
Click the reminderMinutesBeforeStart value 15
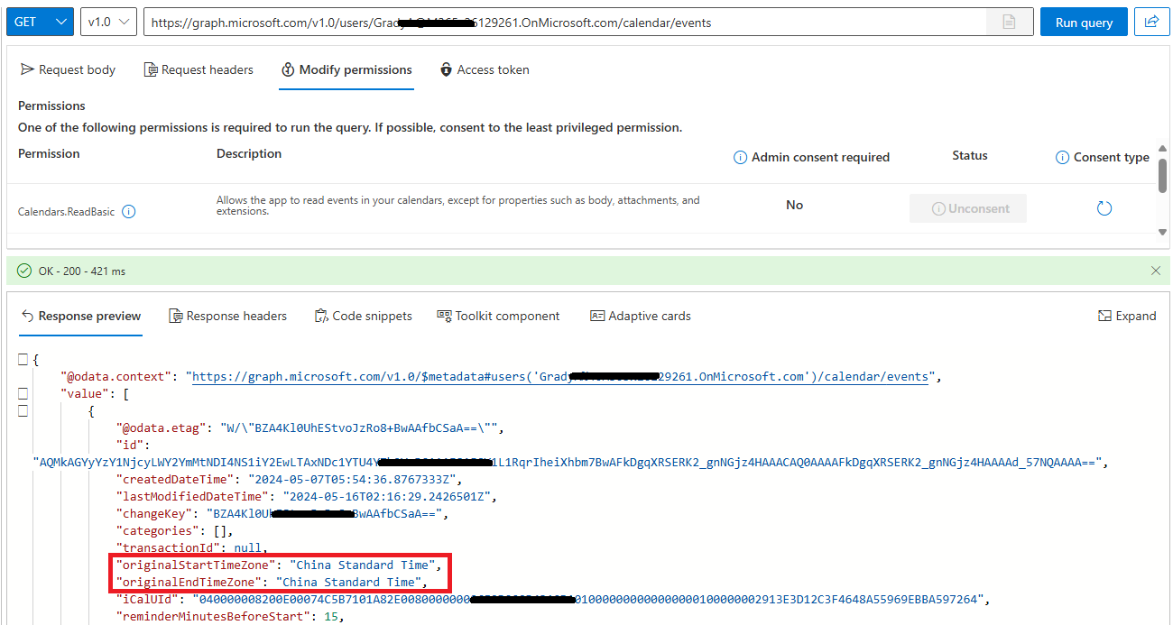point(332,616)
